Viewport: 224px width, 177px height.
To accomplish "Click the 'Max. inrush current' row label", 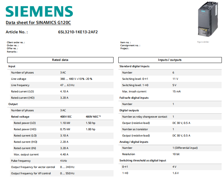I will click(134, 91).
